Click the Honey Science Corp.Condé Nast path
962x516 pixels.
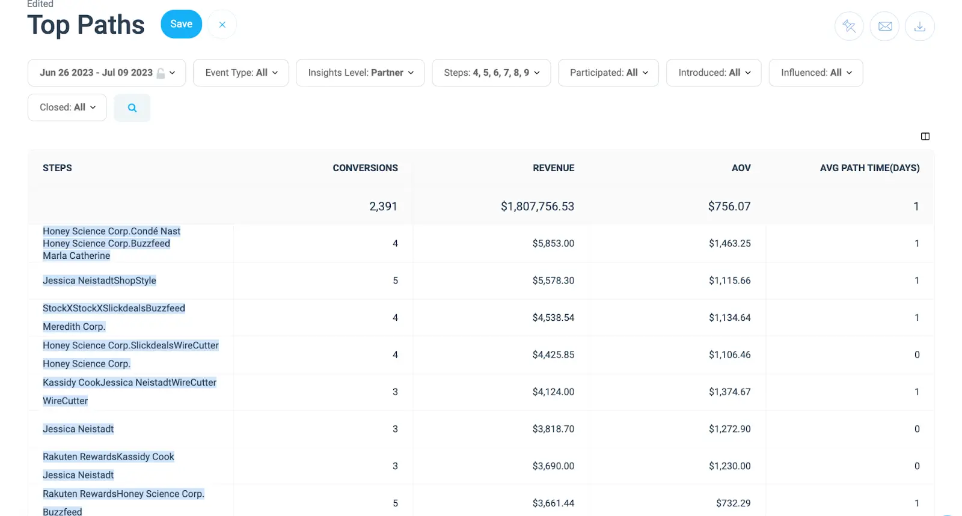(x=112, y=231)
